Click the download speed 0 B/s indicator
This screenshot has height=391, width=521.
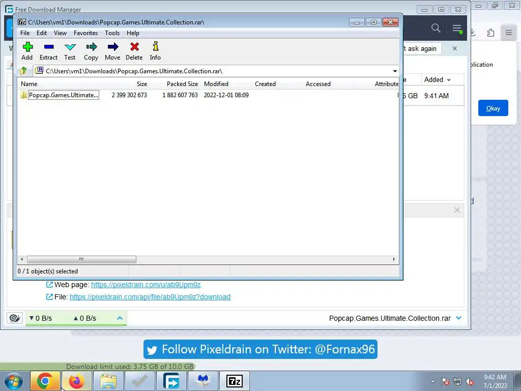coord(41,318)
